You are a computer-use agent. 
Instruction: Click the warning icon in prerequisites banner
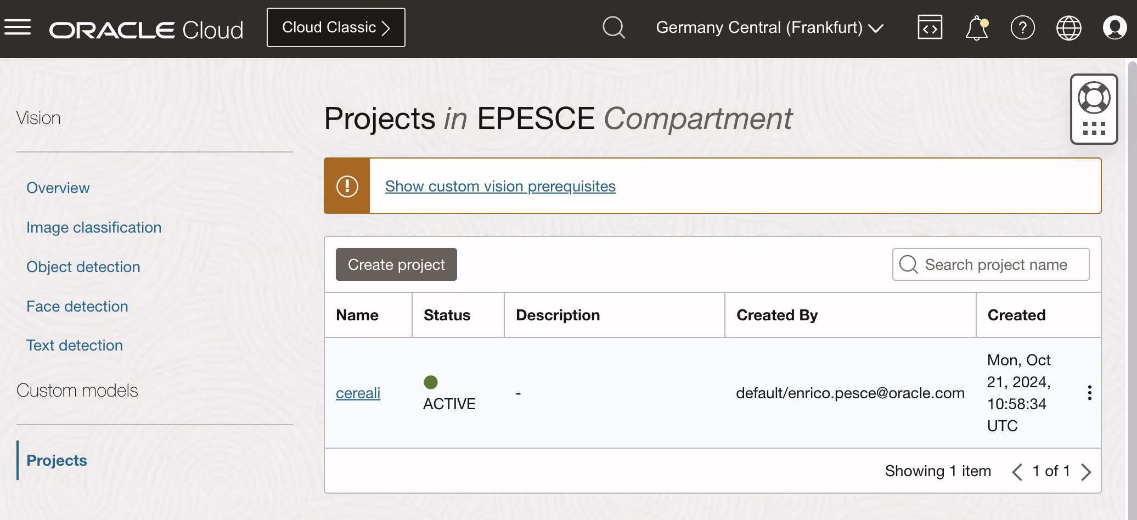(347, 186)
